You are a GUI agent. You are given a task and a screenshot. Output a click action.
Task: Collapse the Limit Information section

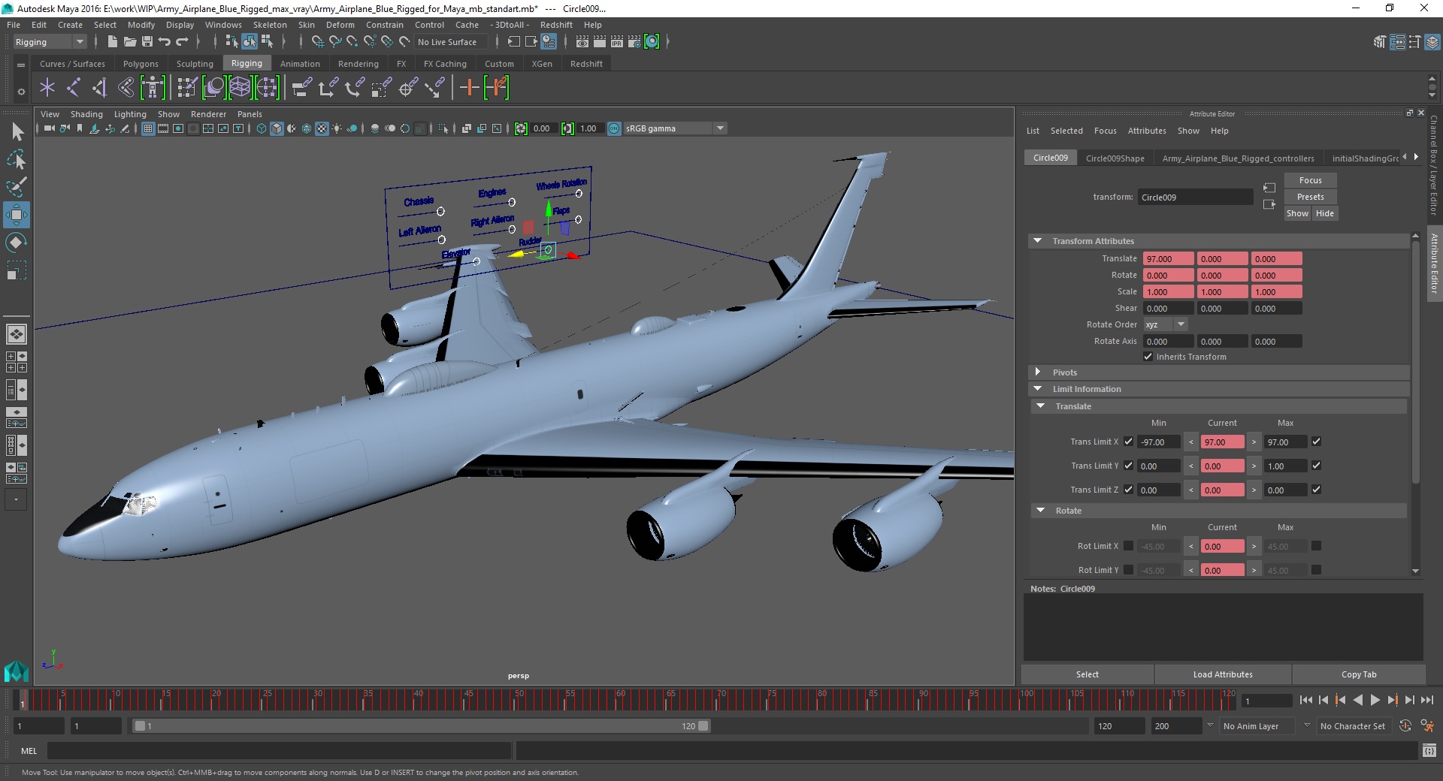pyautogui.click(x=1037, y=389)
